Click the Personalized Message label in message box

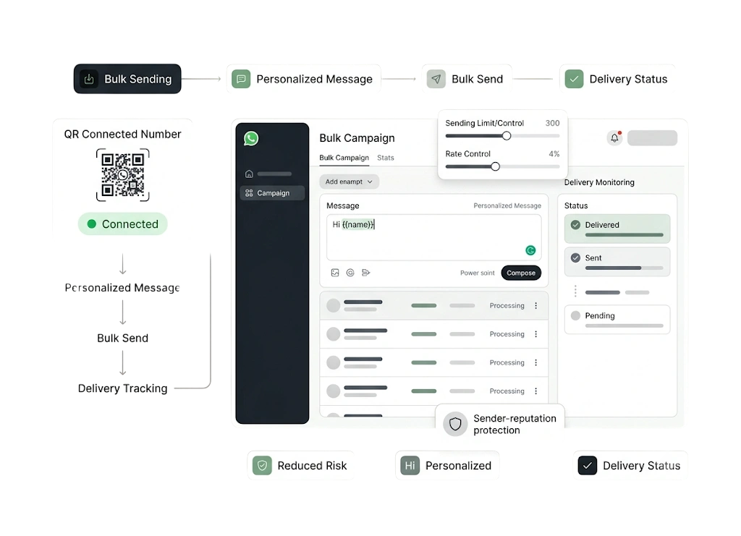click(x=507, y=206)
